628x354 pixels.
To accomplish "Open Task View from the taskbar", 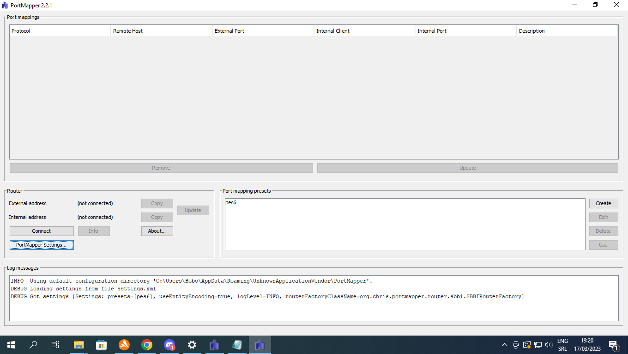I will [x=55, y=345].
